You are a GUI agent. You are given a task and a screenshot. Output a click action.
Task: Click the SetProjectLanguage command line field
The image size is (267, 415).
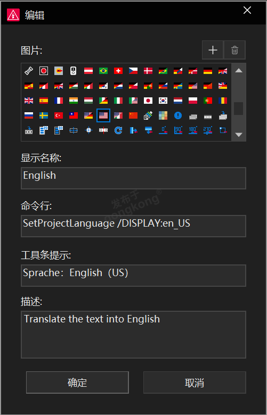point(133,226)
